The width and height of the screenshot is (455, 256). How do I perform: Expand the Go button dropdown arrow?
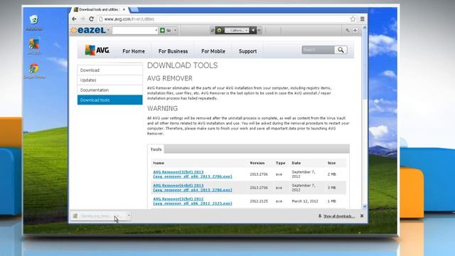click(x=175, y=30)
